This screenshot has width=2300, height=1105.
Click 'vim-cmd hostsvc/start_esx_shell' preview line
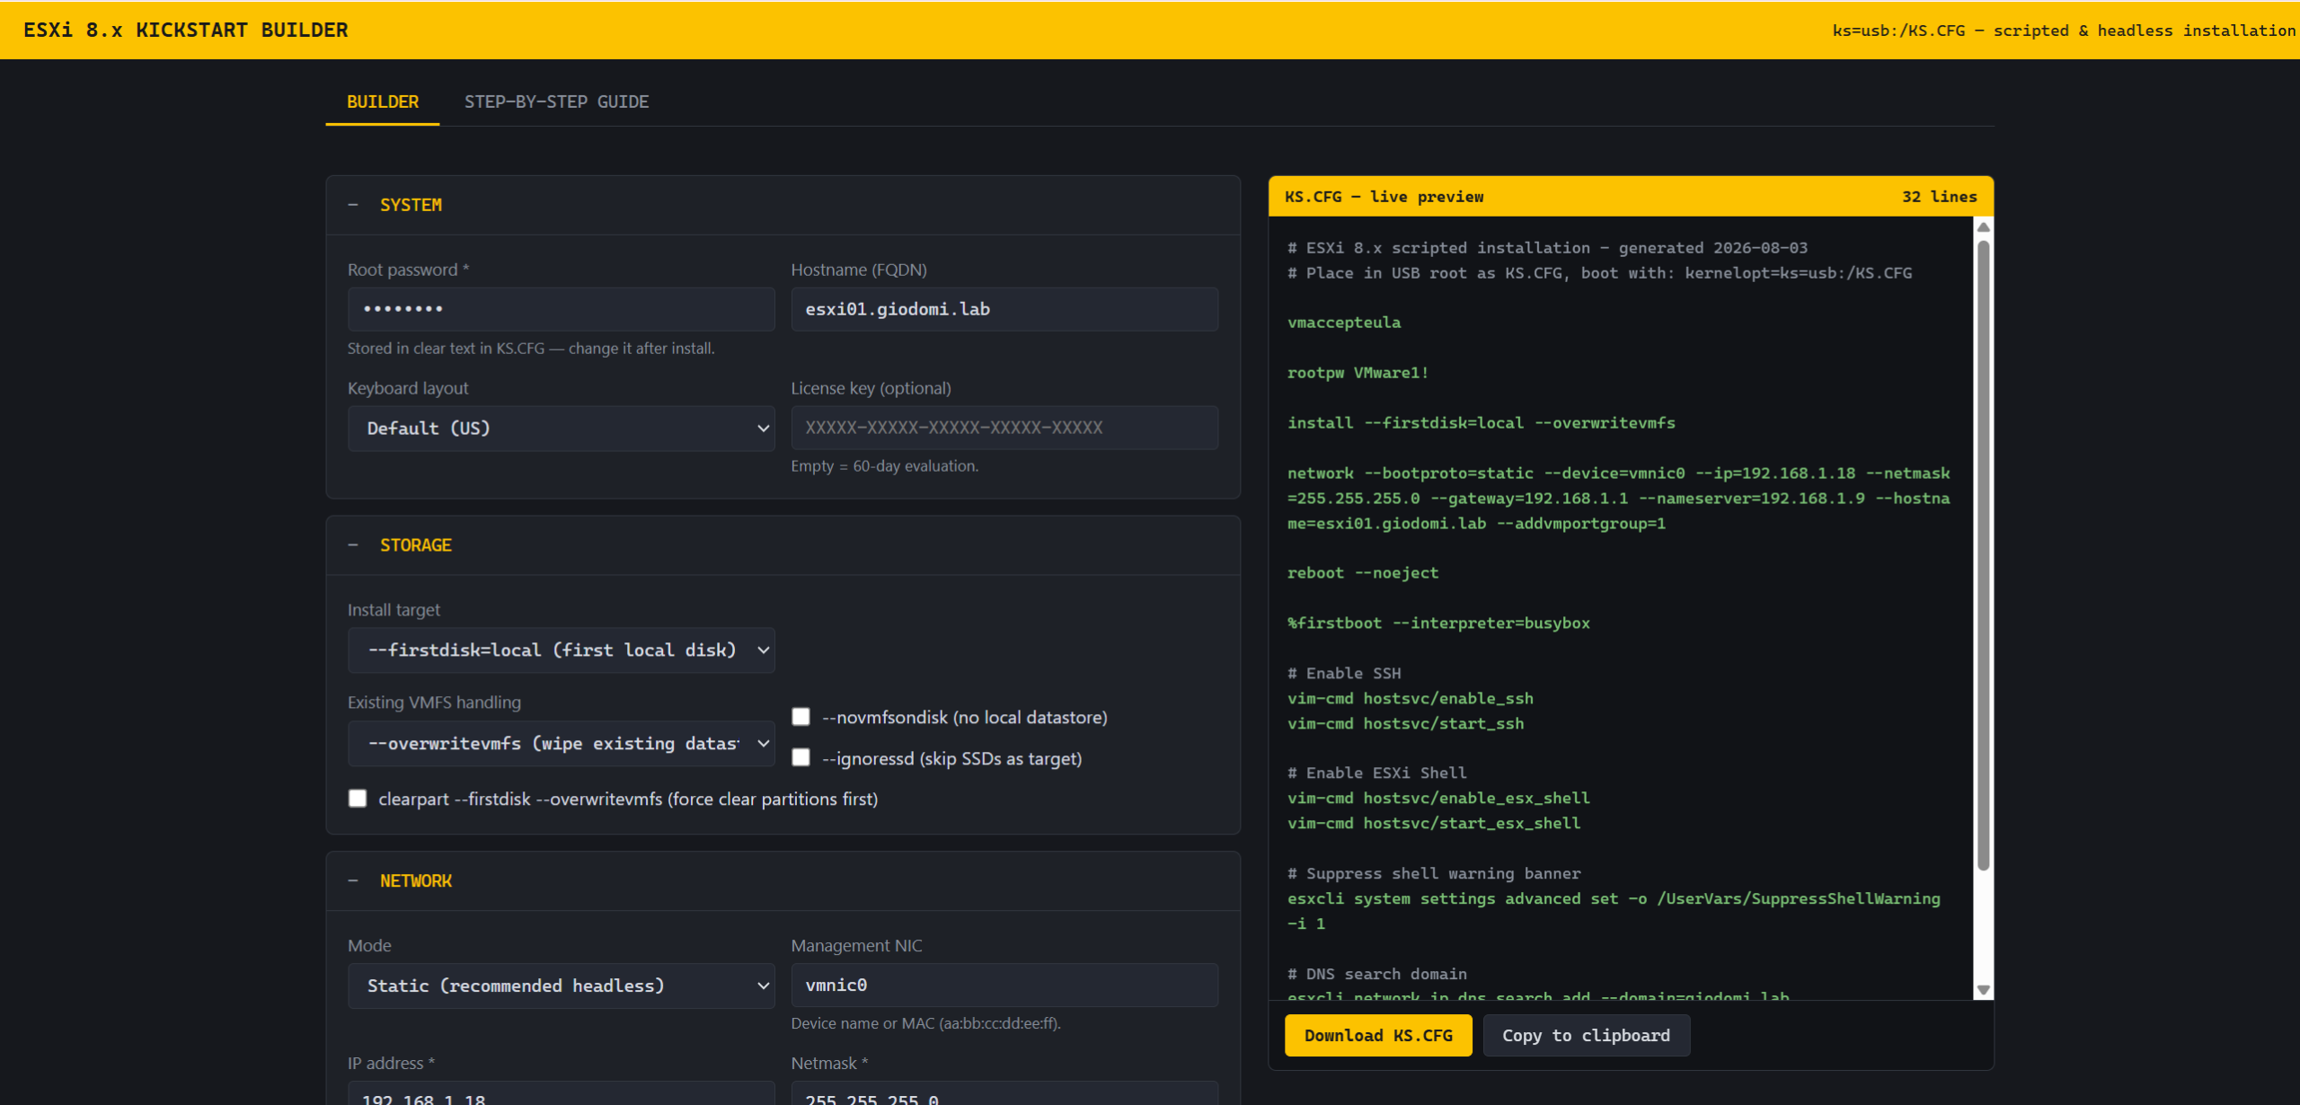pos(1434,824)
